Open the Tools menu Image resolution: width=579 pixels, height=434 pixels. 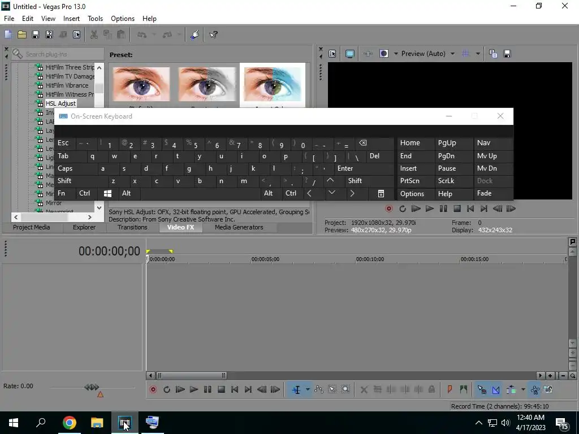click(95, 19)
